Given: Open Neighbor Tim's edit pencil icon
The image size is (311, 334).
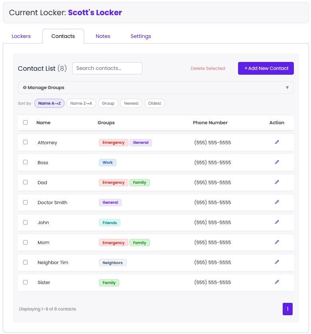Looking at the screenshot, I should point(277,262).
